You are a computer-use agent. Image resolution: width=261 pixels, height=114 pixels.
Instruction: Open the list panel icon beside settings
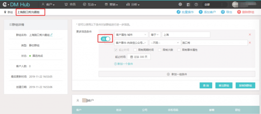point(188,4)
